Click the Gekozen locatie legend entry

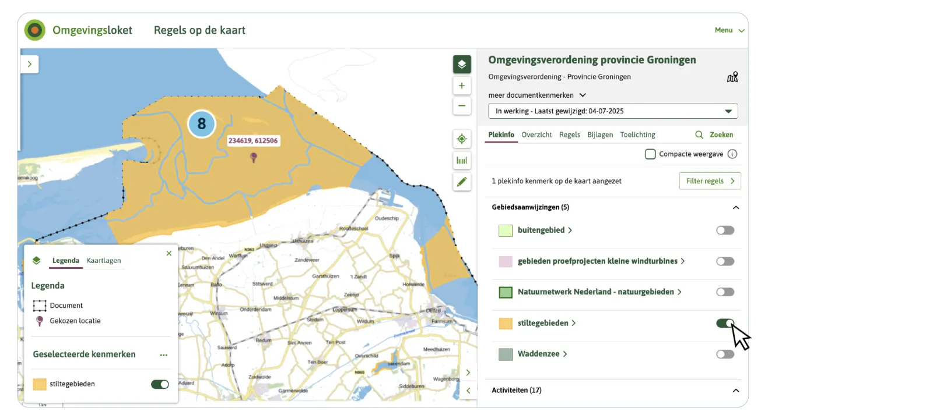pyautogui.click(x=68, y=321)
